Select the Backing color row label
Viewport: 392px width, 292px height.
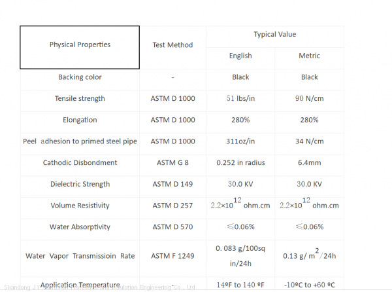pyautogui.click(x=80, y=77)
